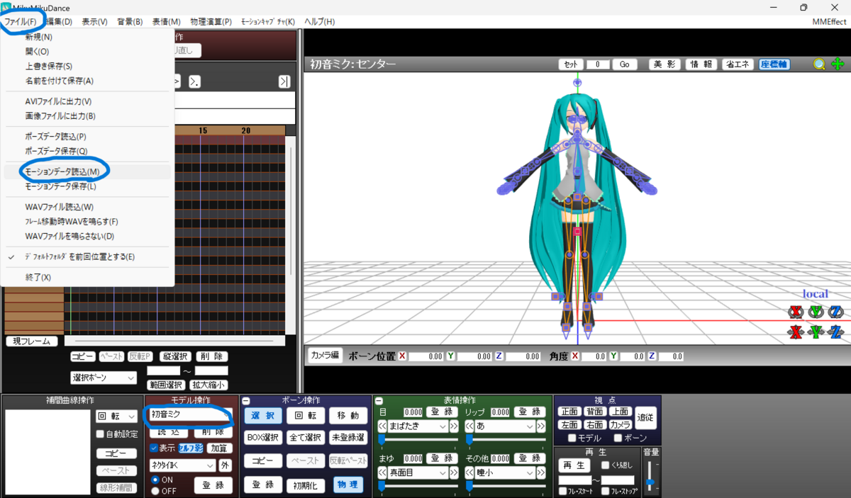Click '<<' previous arrow for the まゆ morph
Screen dimensions: 851x498
(x=382, y=472)
